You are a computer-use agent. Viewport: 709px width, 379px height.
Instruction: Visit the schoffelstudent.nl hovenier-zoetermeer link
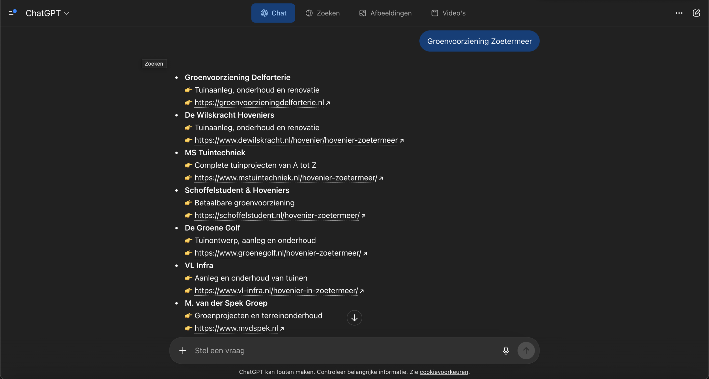pos(277,215)
